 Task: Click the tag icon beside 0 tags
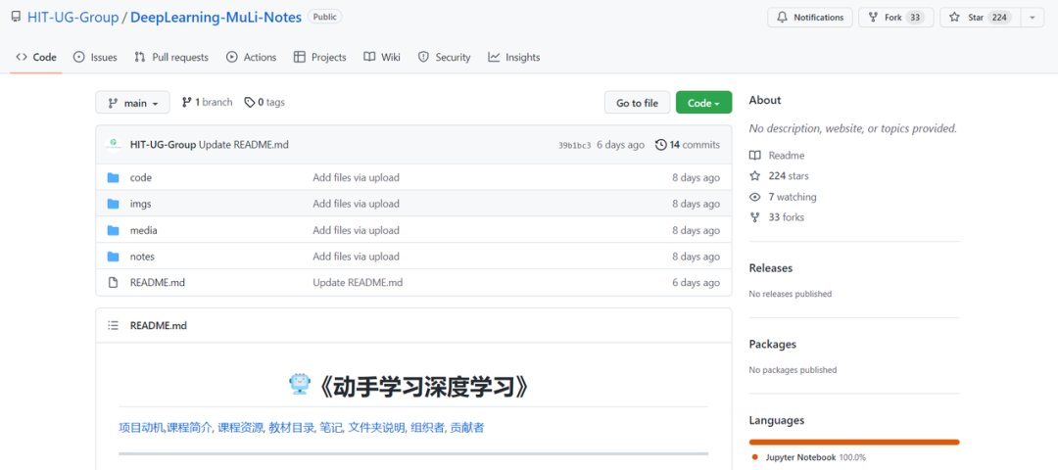pos(250,103)
